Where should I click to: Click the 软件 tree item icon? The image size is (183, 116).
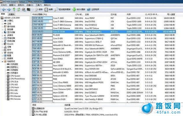pos(5,50)
